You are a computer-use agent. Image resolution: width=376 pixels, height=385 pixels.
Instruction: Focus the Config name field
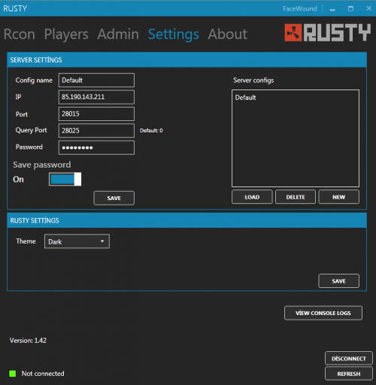pos(96,80)
